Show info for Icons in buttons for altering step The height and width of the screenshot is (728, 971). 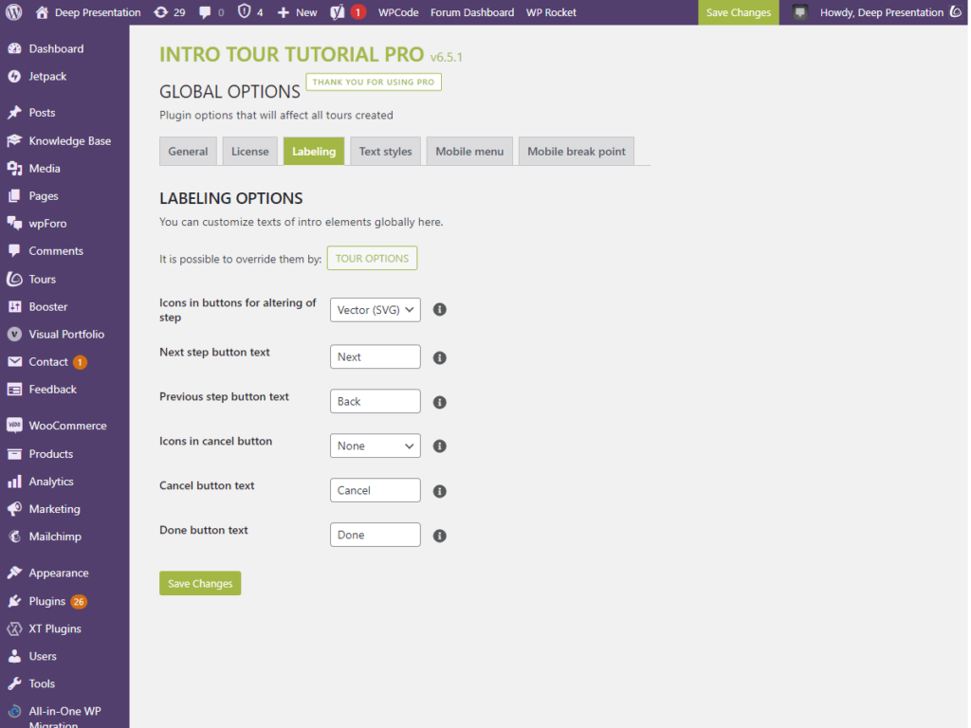pos(440,310)
